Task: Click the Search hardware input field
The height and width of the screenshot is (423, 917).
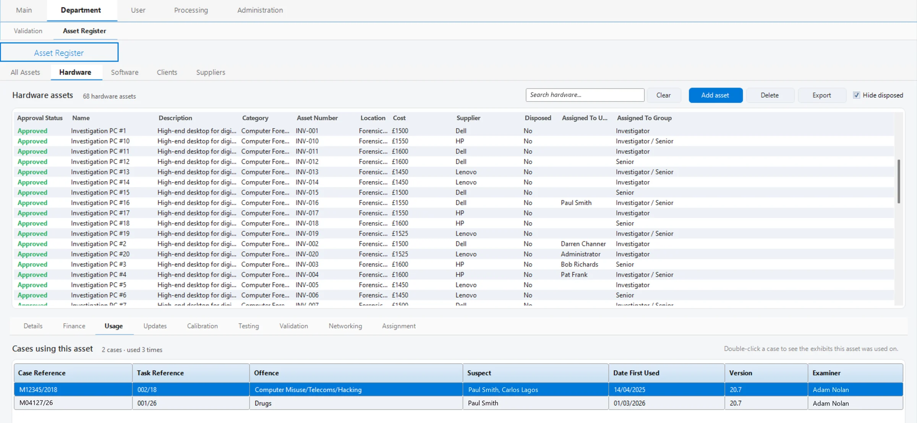Action: 585,95
